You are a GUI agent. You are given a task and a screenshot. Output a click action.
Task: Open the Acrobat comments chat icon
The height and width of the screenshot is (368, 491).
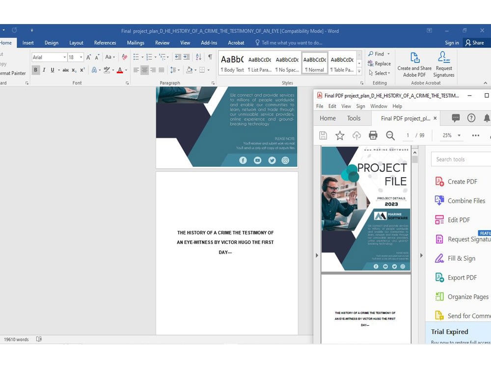pos(456,118)
